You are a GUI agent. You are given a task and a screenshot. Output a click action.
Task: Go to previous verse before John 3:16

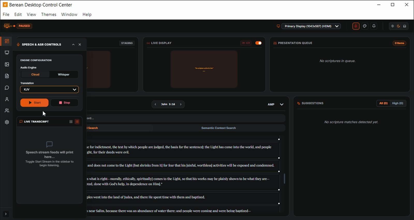[155, 104]
